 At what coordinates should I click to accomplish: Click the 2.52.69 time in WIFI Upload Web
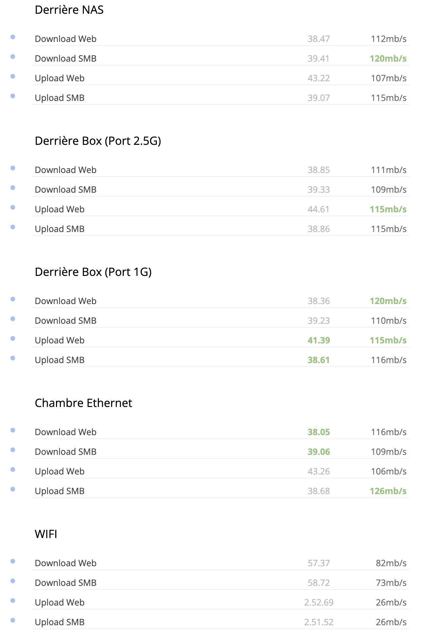point(319,603)
